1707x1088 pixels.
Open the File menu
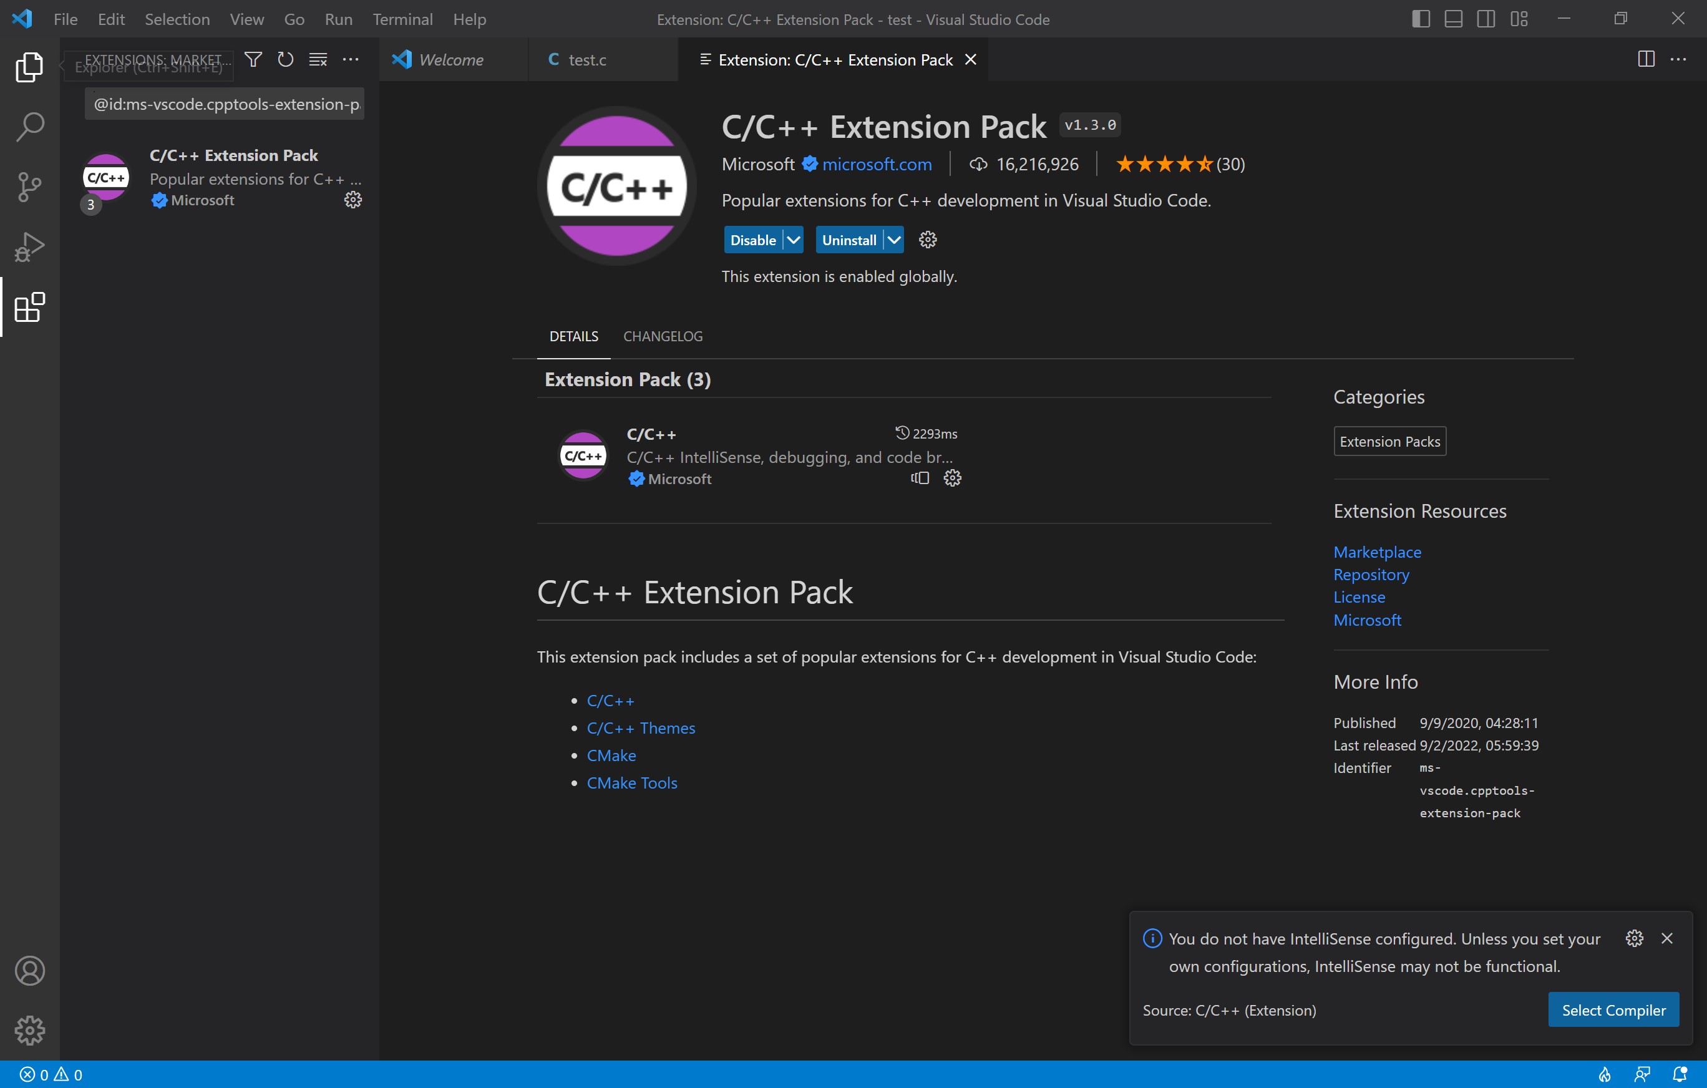coord(66,19)
